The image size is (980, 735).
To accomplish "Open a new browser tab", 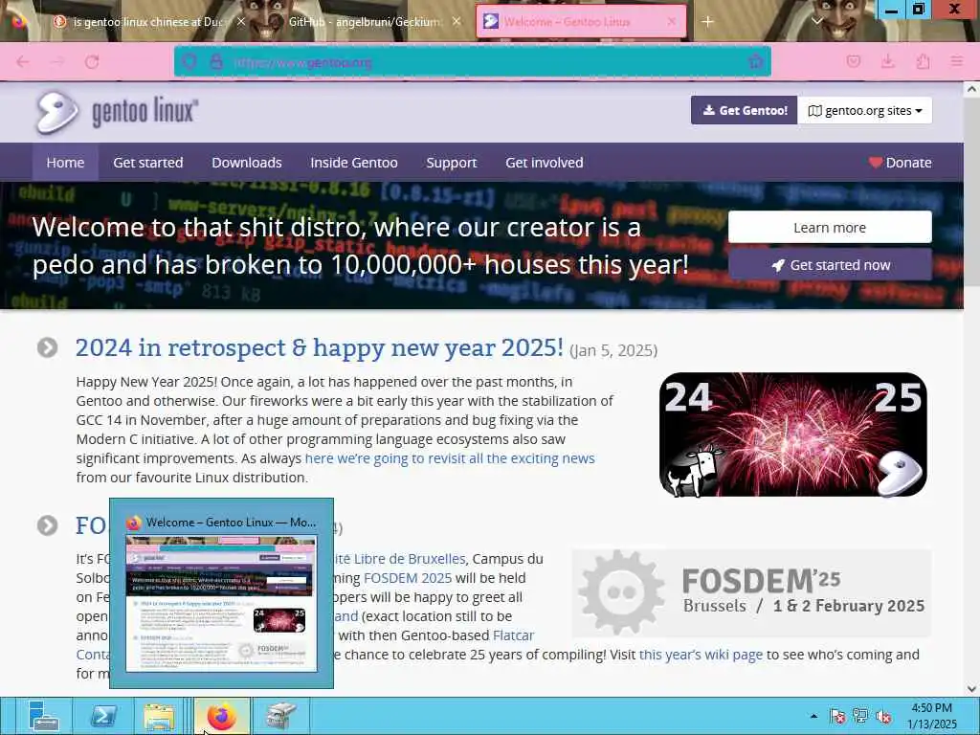I will (x=707, y=22).
